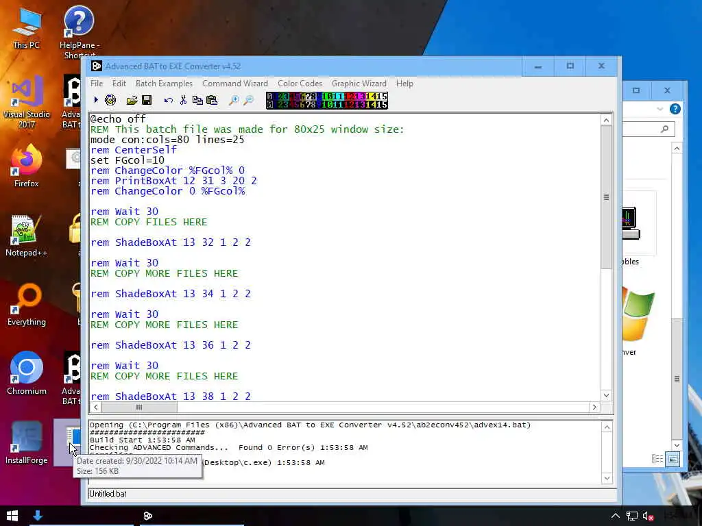
Task: Undo the last edit with the arrow icon
Action: [169, 100]
